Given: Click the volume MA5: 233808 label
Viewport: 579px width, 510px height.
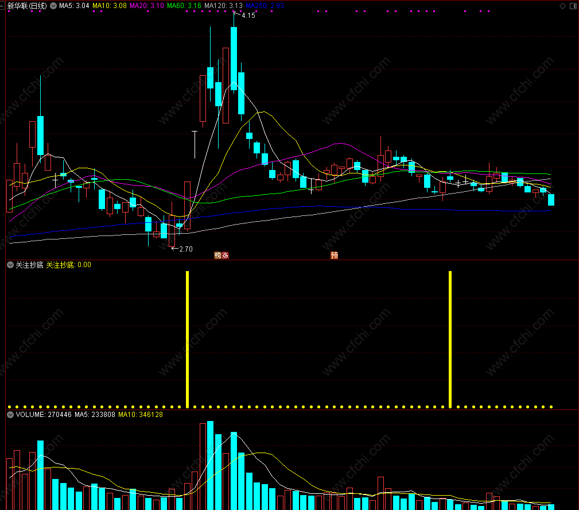Looking at the screenshot, I should 95,415.
